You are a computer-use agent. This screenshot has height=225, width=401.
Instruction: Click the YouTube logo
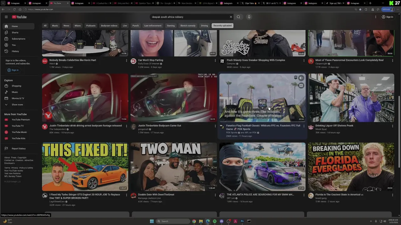click(19, 17)
